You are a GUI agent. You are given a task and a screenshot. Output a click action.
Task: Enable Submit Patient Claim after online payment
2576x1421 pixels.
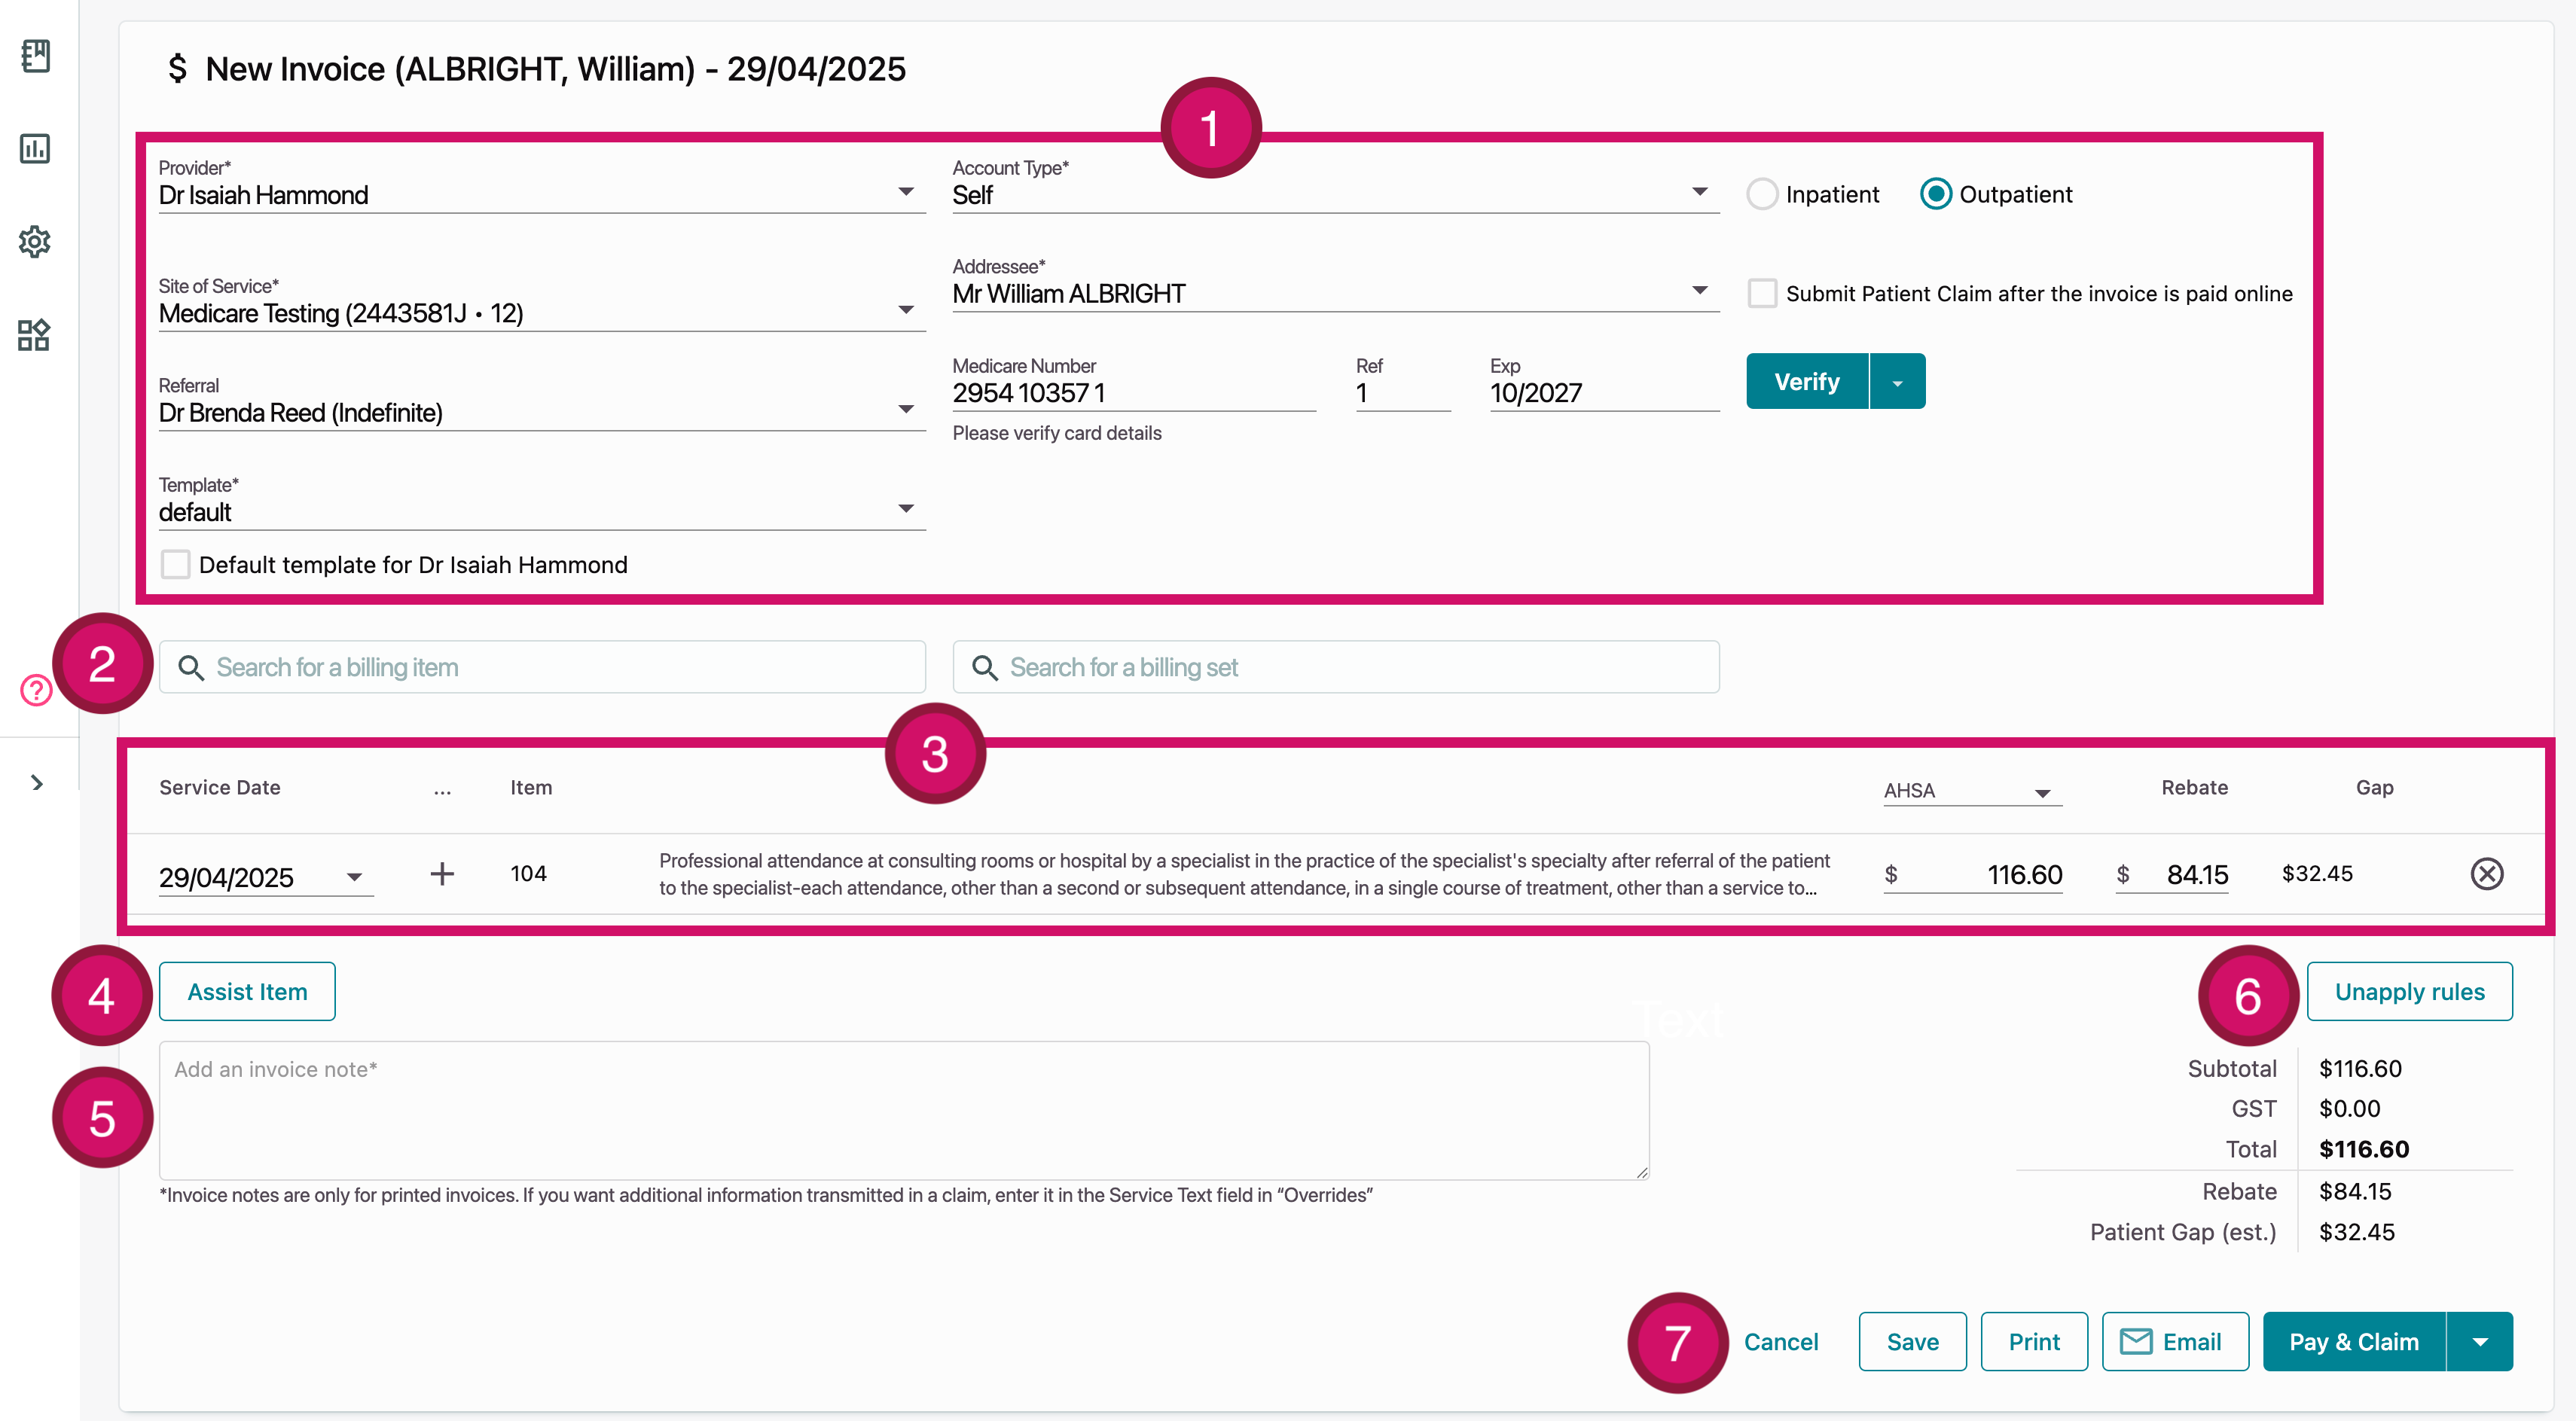(1762, 293)
